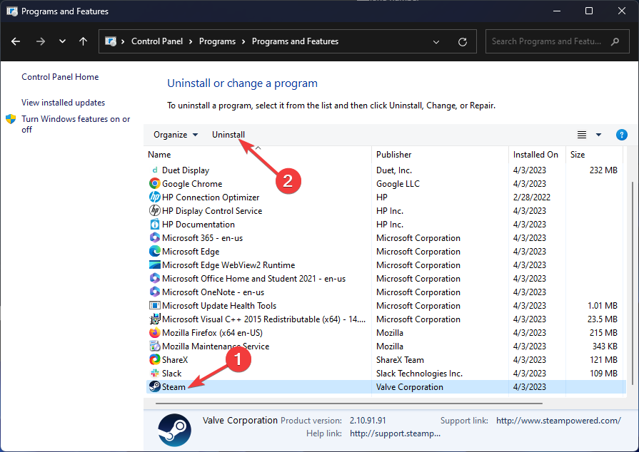The width and height of the screenshot is (639, 452).
Task: Open the steampowered.com support link
Action: (x=558, y=421)
